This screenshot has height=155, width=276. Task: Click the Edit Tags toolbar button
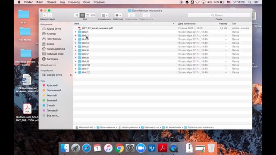click(x=146, y=15)
